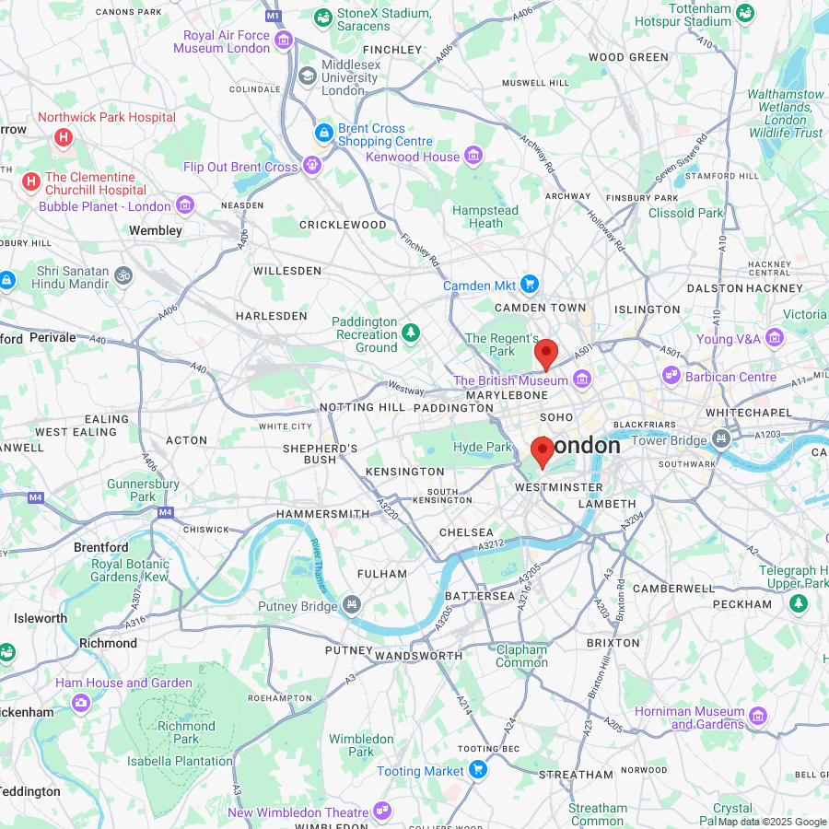Click the Horniman Museum and Gardens icon
829x829 pixels.
tap(758, 717)
